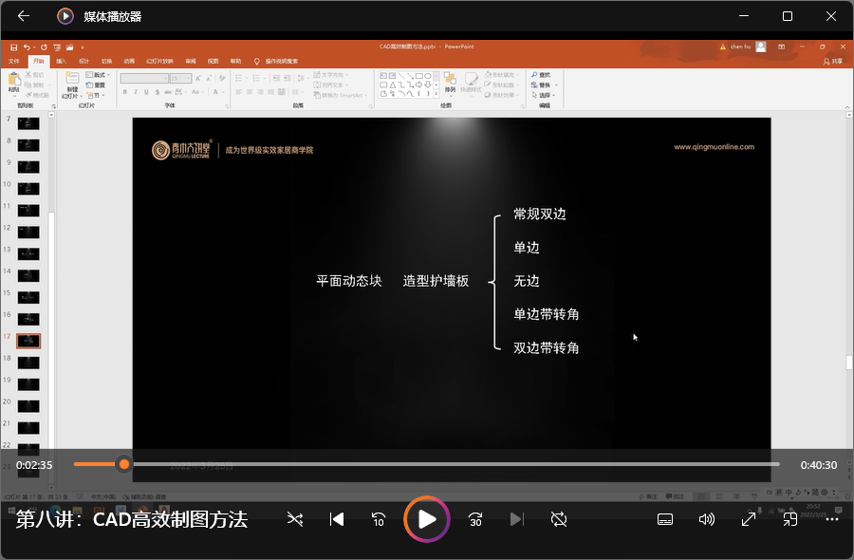Click the open folder quick access icon
Screen dimensions: 854x560
69,47
